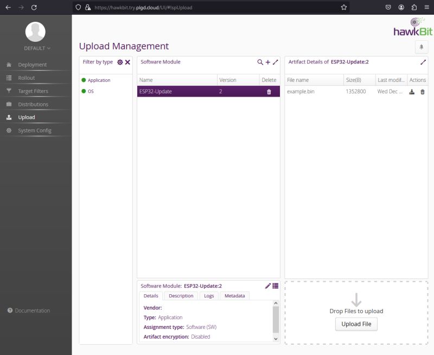This screenshot has height=355, width=434.
Task: Bookmark this page with the star icon
Action: click(x=344, y=8)
